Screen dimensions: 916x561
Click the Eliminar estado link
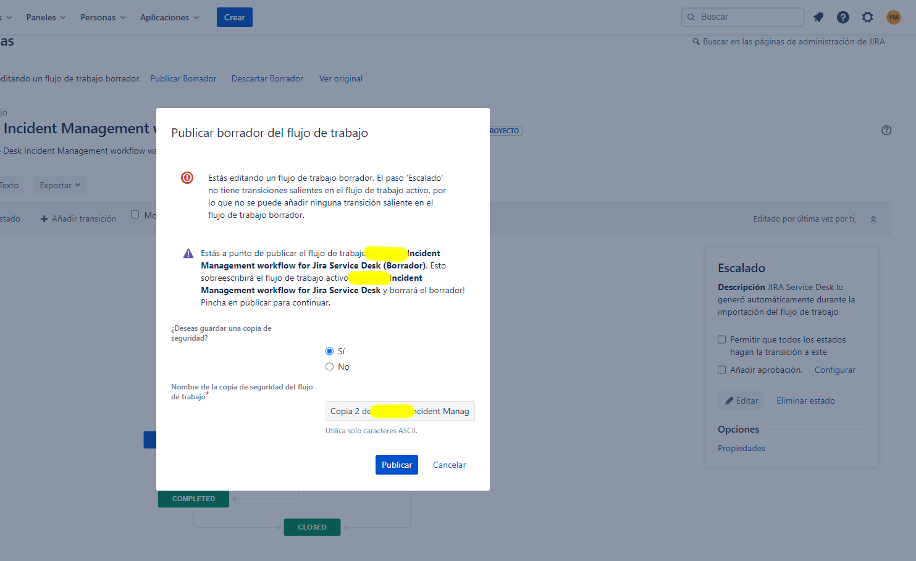806,401
